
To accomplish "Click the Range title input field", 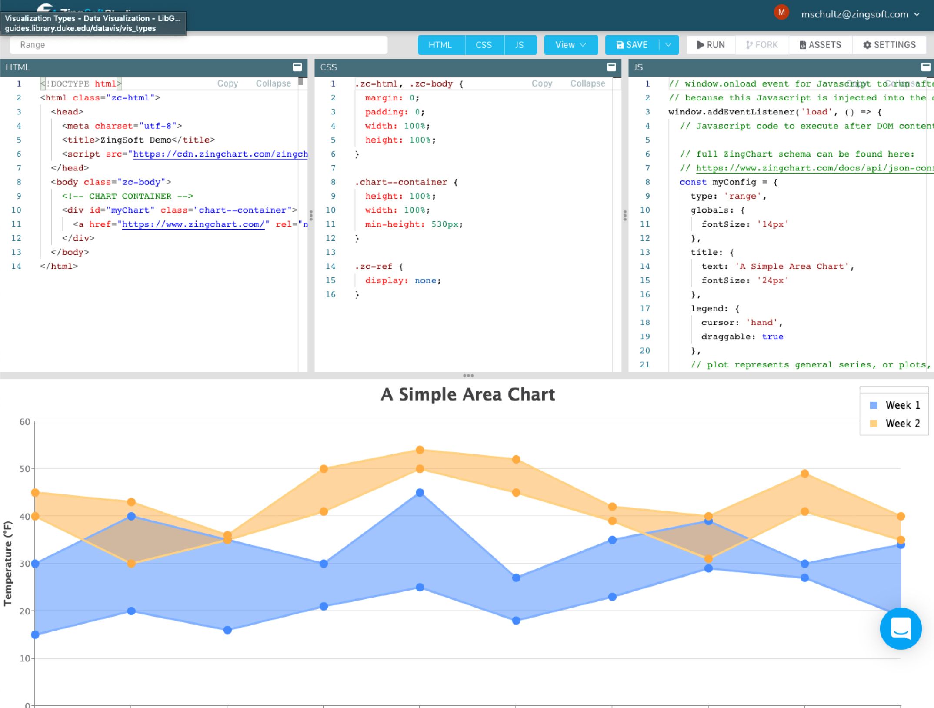I will click(198, 45).
